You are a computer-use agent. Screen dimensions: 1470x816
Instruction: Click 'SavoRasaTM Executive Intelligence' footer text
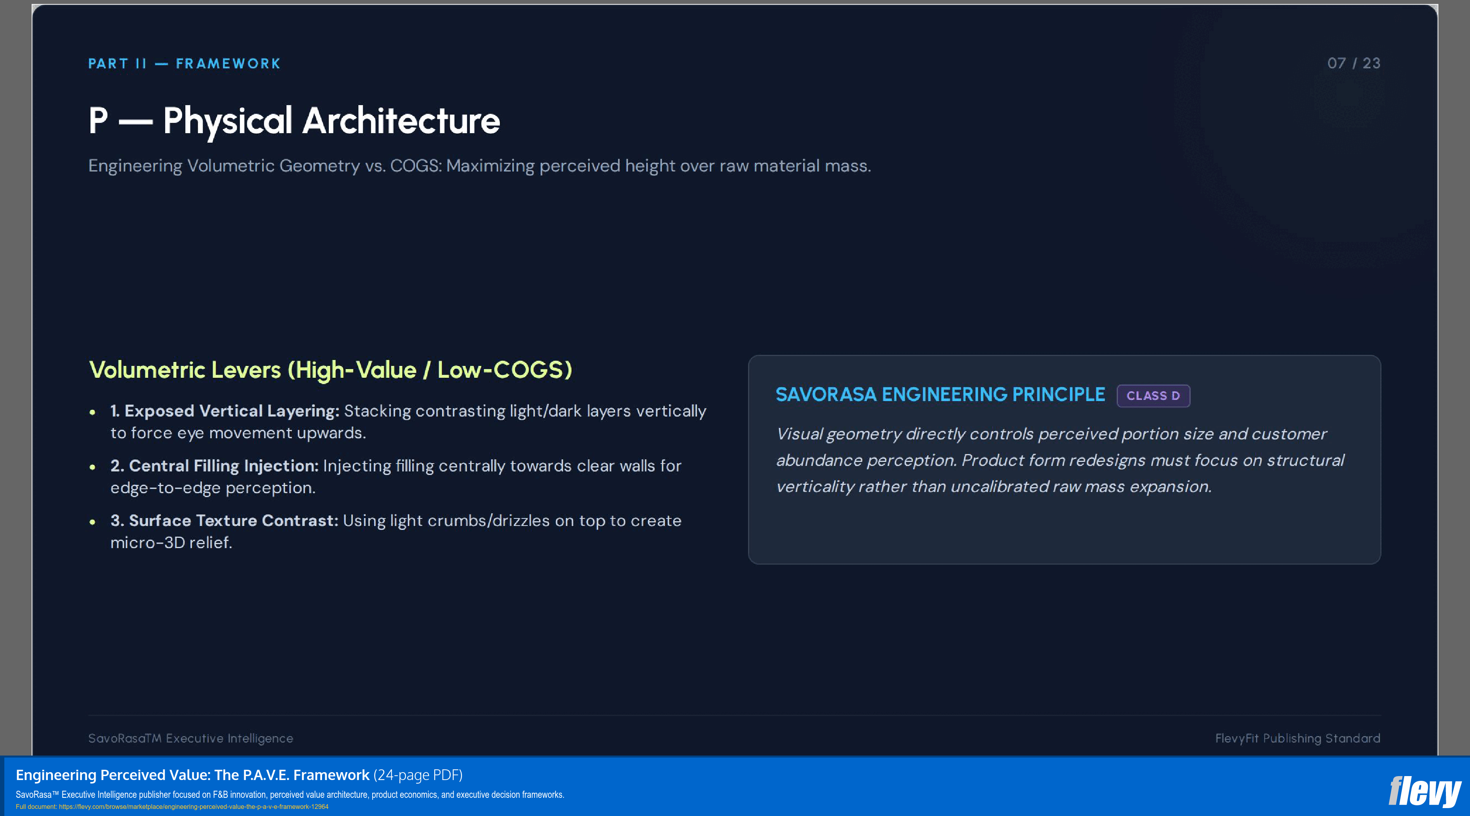click(x=190, y=739)
